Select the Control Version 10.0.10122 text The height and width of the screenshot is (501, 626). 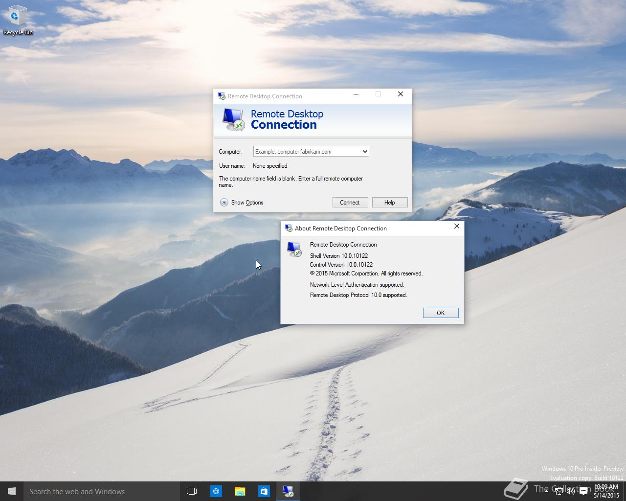click(341, 265)
